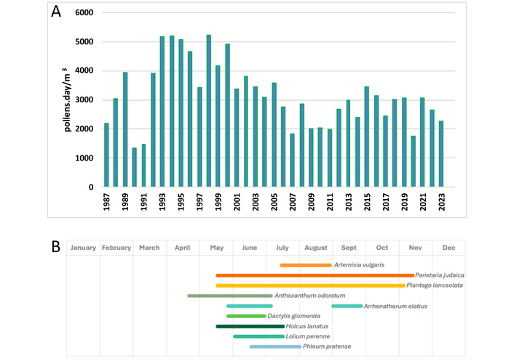Click the dark green Holcus lanatus bar
Screen dimensions: 514x361
[250, 326]
